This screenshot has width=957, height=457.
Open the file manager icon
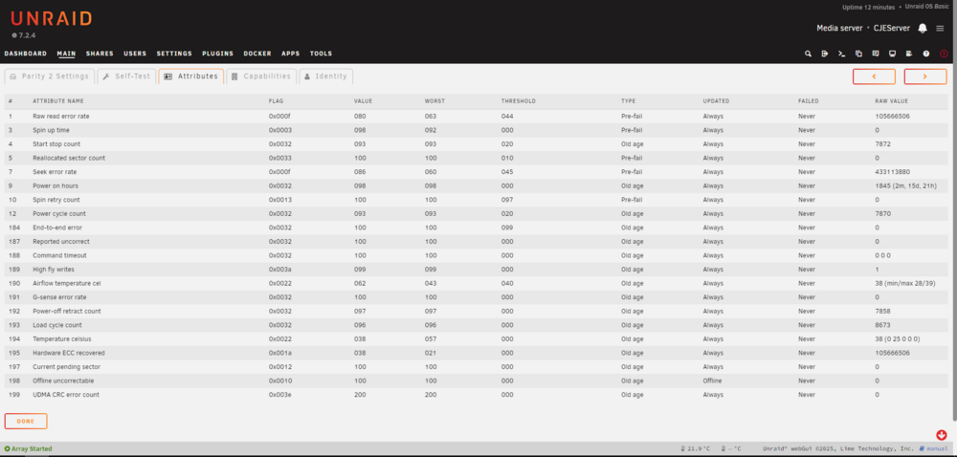[x=858, y=54]
